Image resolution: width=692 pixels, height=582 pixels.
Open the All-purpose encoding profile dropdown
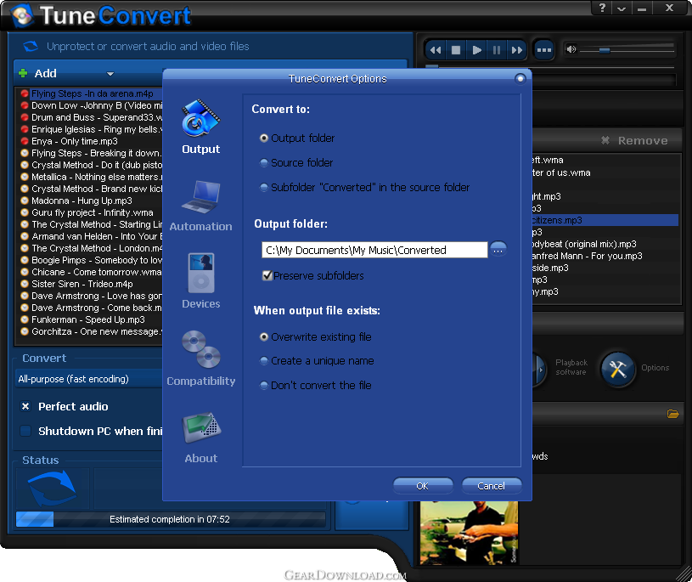[90, 379]
